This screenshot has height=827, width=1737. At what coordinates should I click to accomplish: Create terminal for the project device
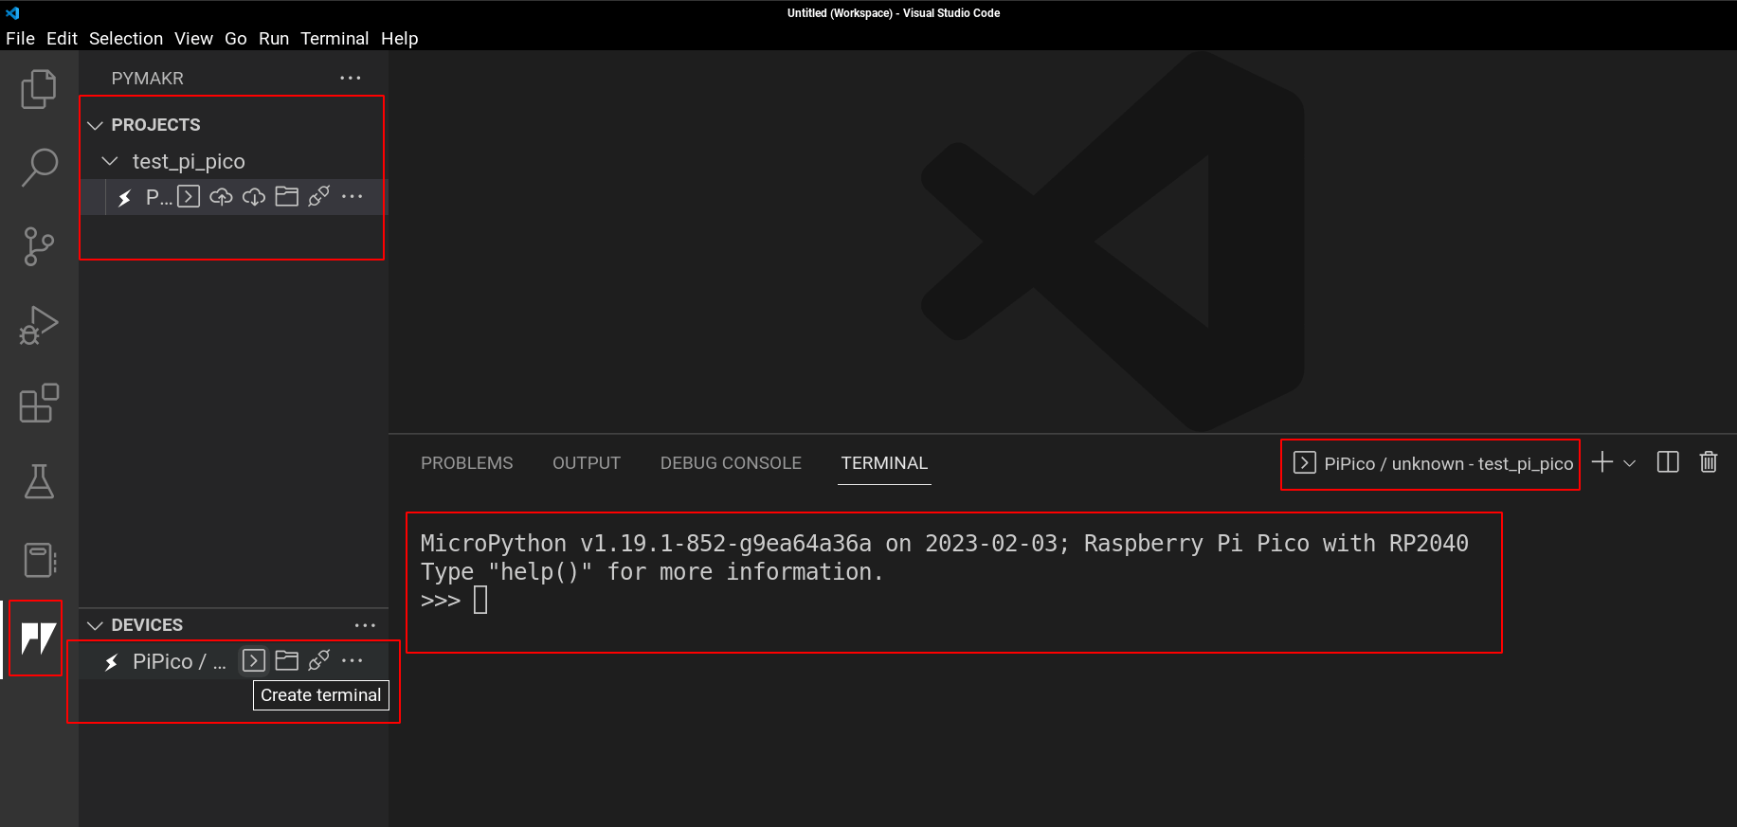click(x=189, y=196)
